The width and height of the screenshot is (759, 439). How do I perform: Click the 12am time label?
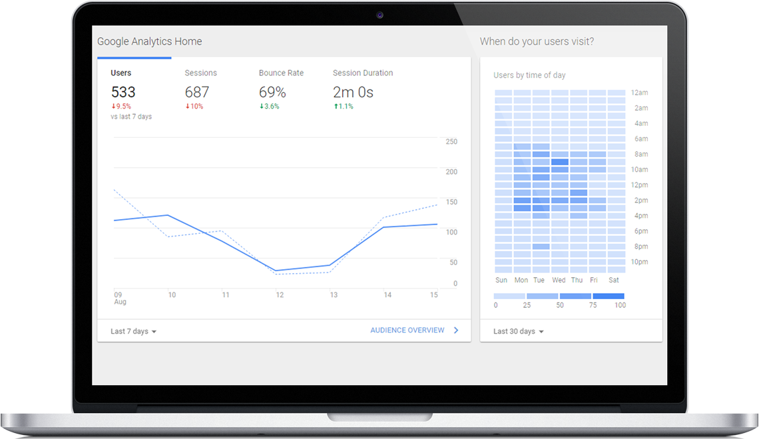(x=639, y=93)
